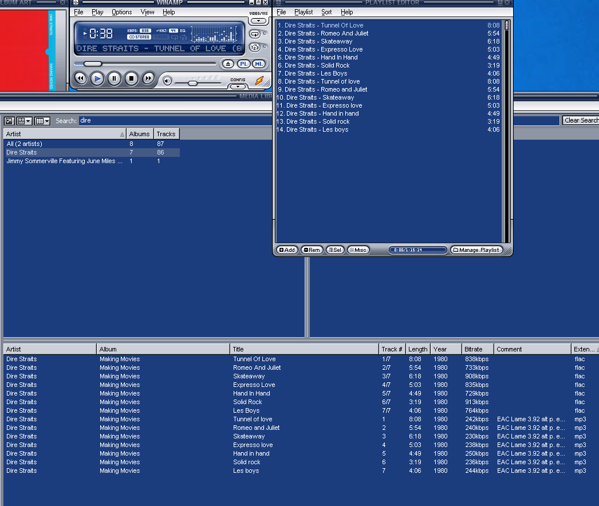Skip to the next track in Winamp
The height and width of the screenshot is (506, 599).
point(148,78)
